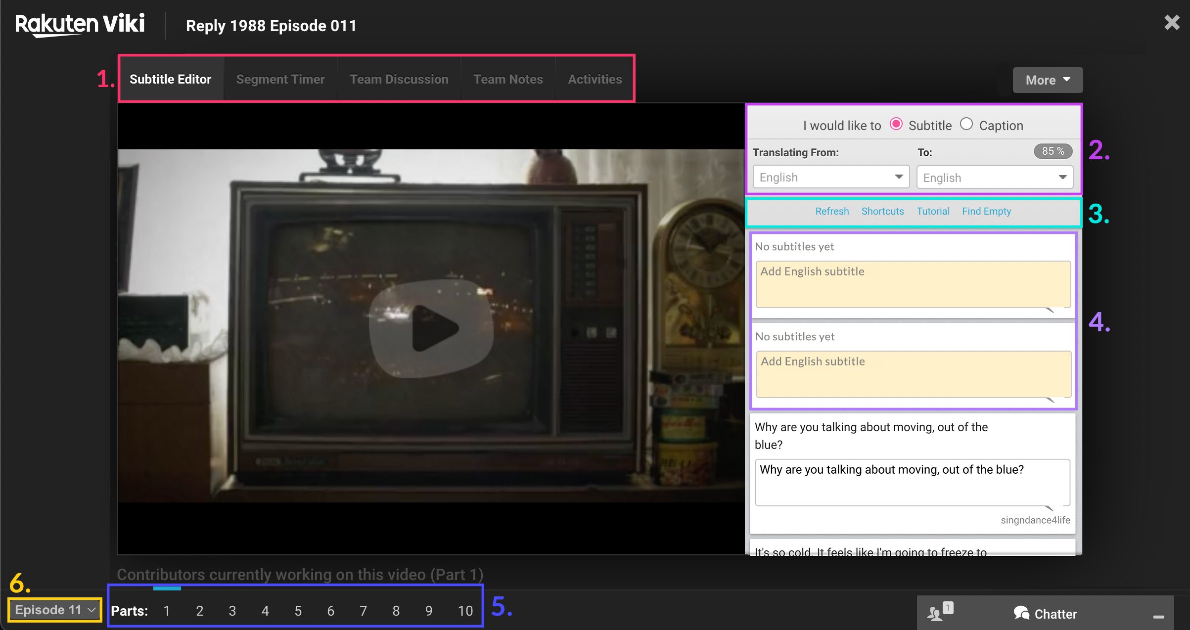This screenshot has width=1190, height=630.
Task: Edit the 'Why are you talking about moving' subtitle box
Action: (x=913, y=482)
